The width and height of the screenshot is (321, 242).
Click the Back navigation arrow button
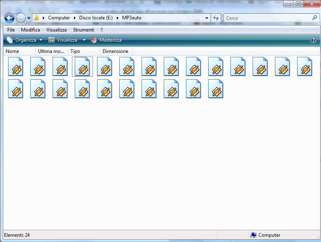(x=10, y=18)
